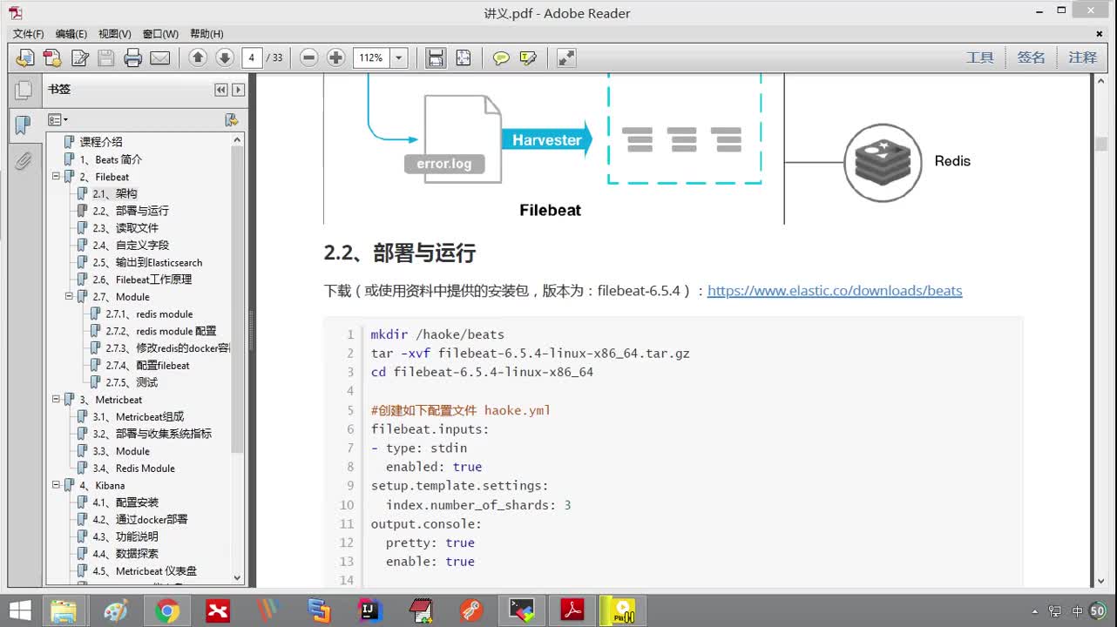Select bookmark '2.7.1、redis module'
This screenshot has height=627, width=1117.
[149, 313]
